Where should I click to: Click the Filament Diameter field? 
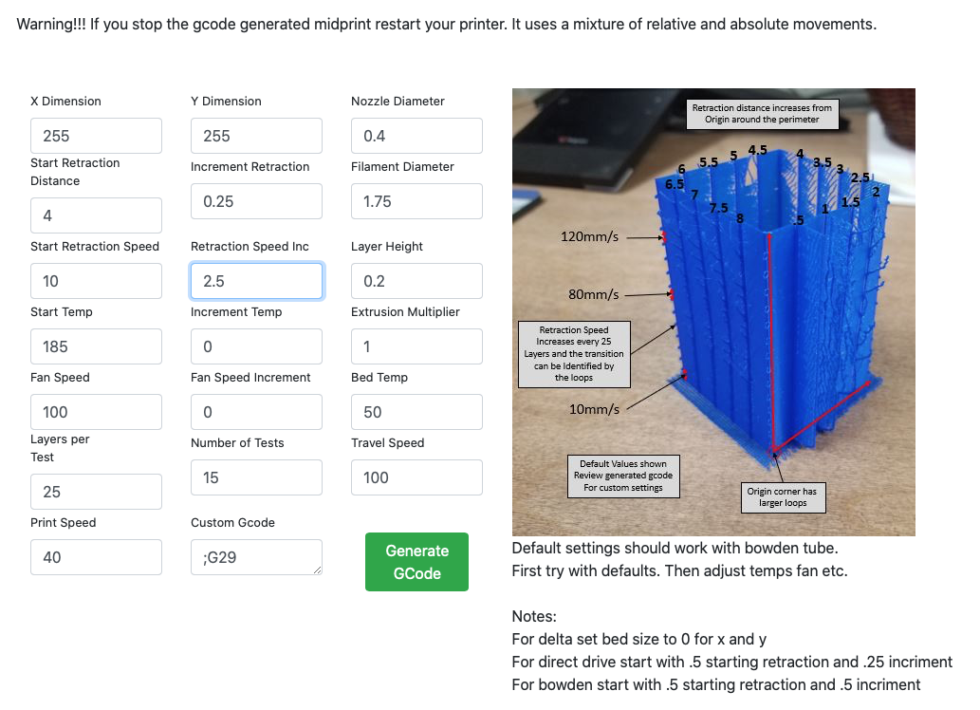[416, 201]
